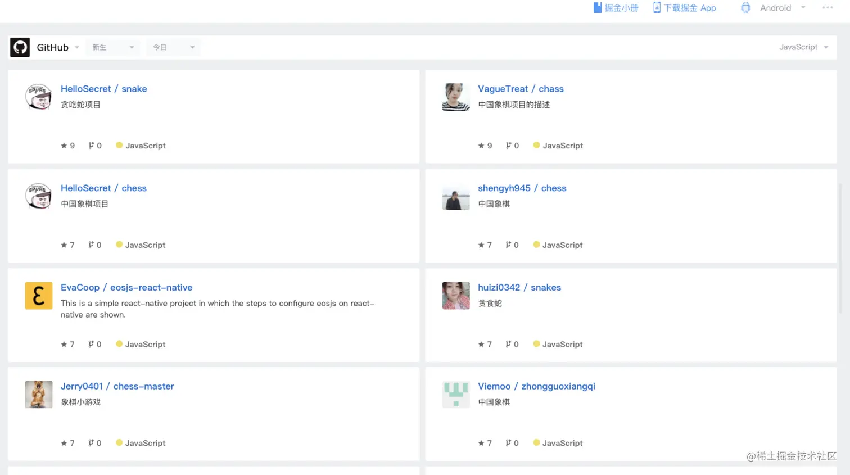The width and height of the screenshot is (850, 475).
Task: Click the description 中国象棋项目的描述
Action: tap(514, 105)
